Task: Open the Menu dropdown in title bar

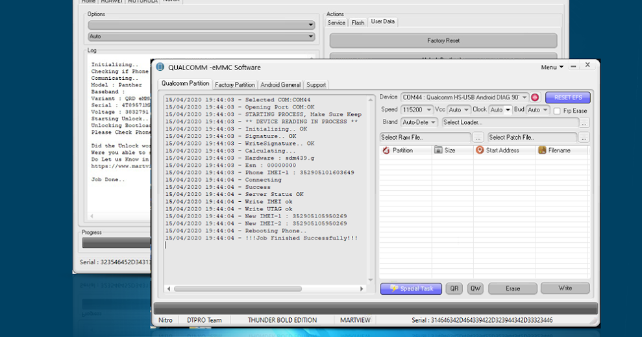Action: point(552,67)
